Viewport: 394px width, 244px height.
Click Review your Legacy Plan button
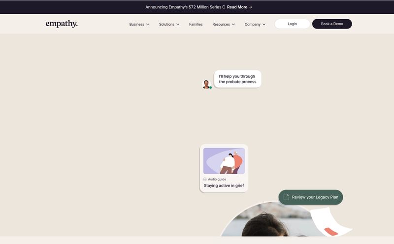click(x=311, y=197)
